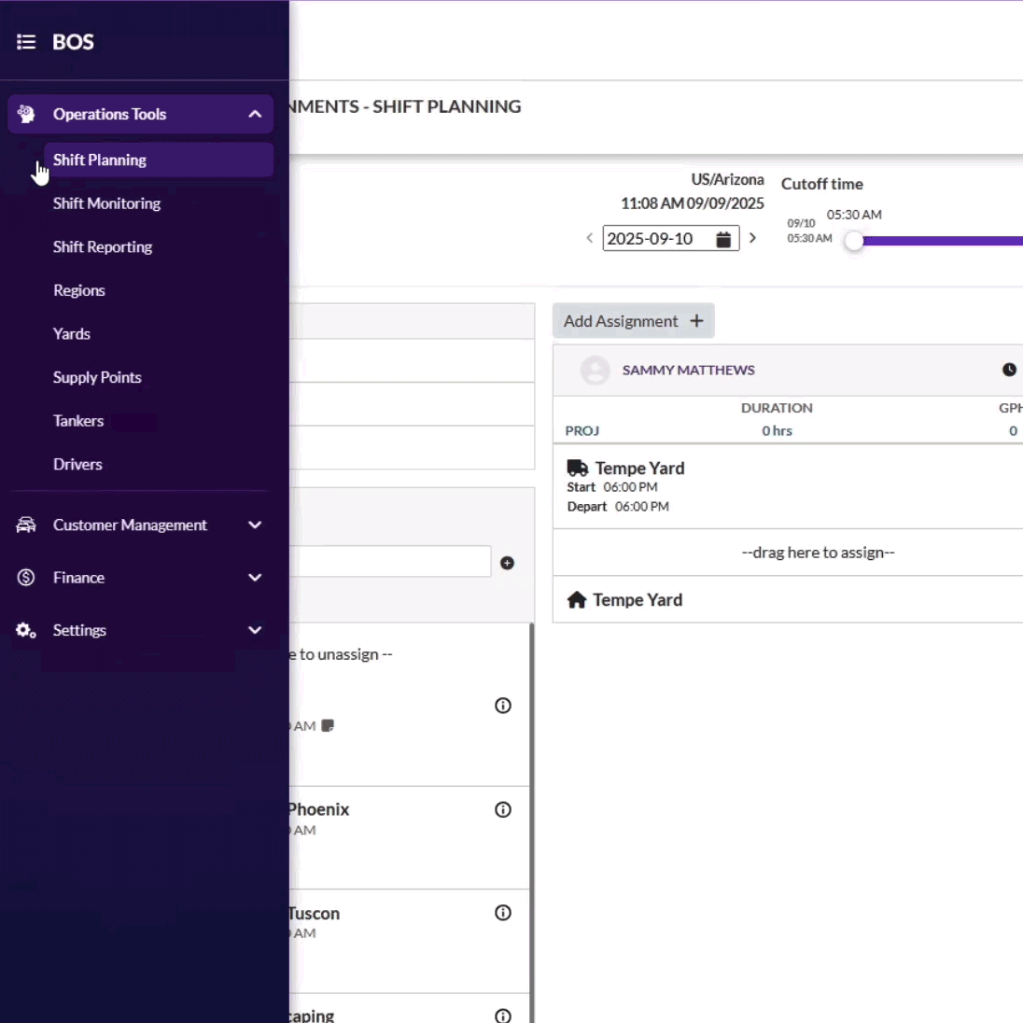Image resolution: width=1023 pixels, height=1023 pixels.
Task: Click the info icon on Tuscon card
Action: pos(503,913)
